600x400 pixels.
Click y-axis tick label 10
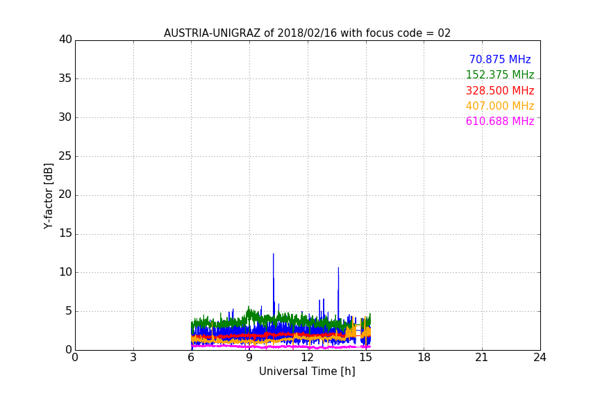coord(65,272)
